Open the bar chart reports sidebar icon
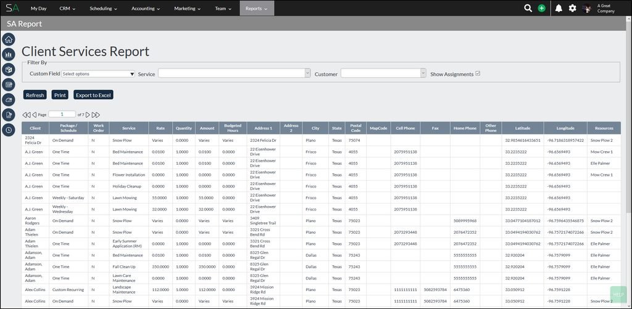Screen dimensions: 632x309 9,54
